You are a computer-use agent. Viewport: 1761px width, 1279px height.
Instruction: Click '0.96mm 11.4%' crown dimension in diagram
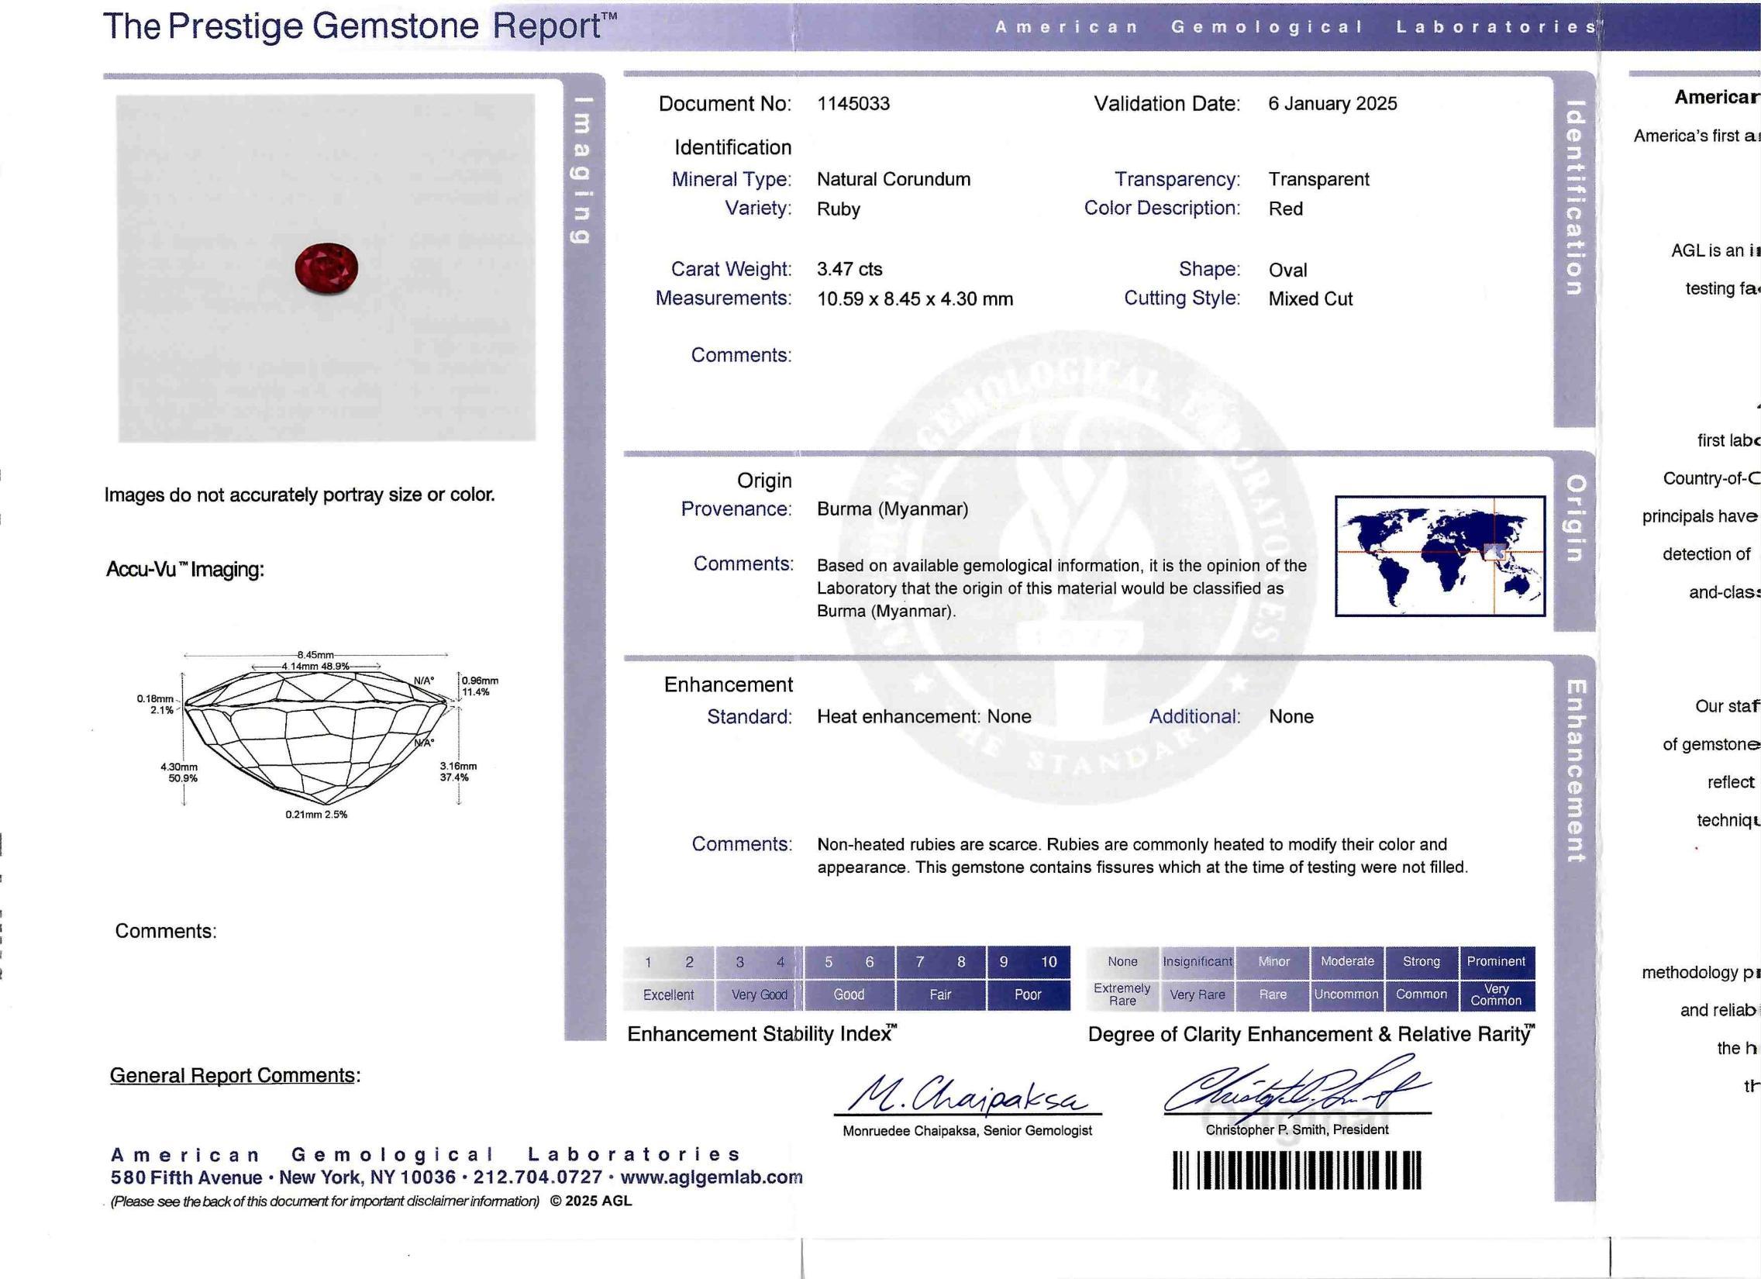coord(480,687)
